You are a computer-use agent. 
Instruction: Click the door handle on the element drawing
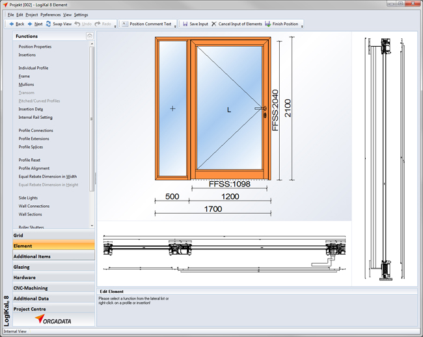point(261,108)
